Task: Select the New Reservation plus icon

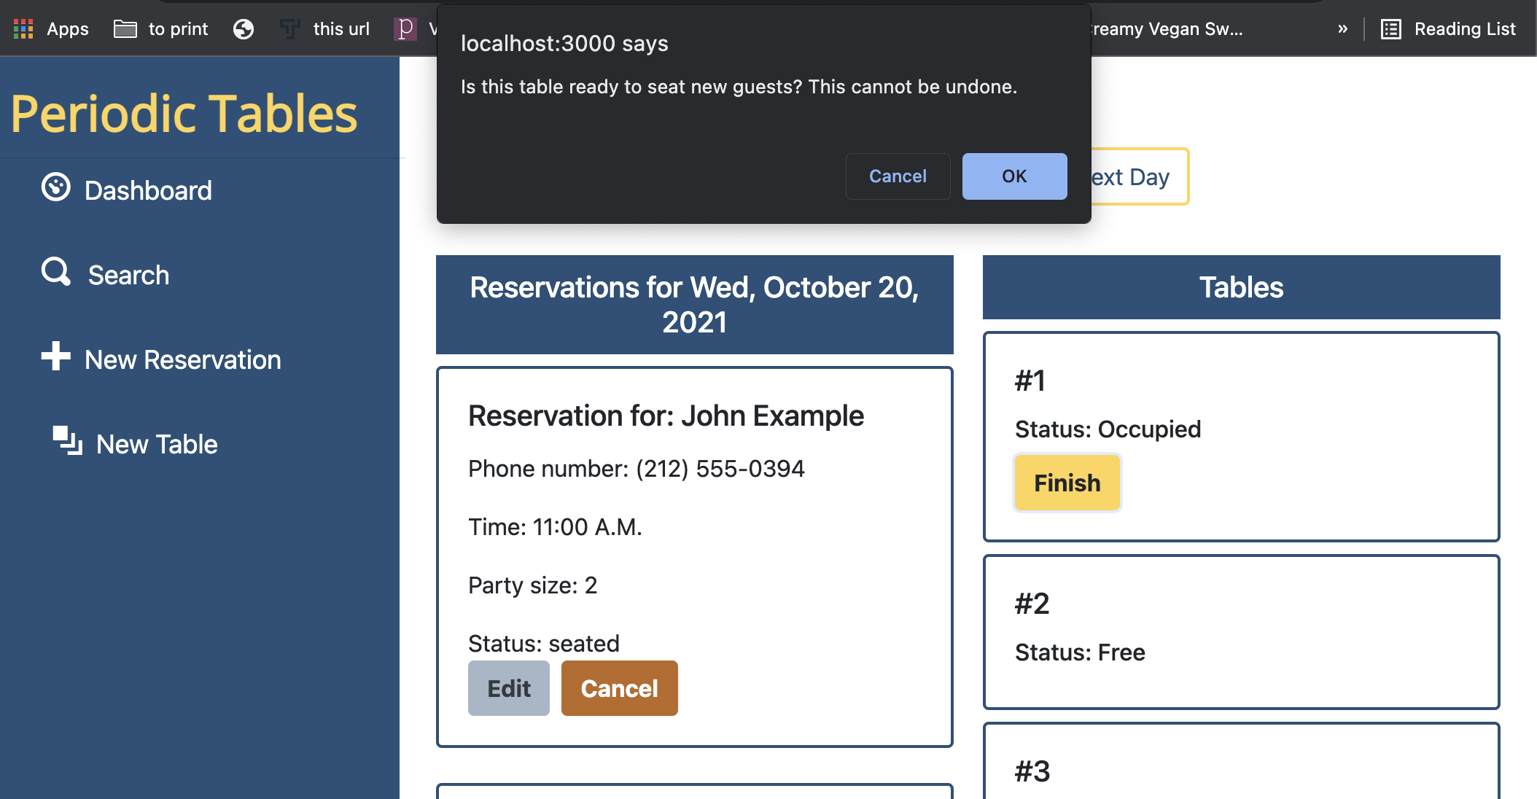Action: [55, 357]
